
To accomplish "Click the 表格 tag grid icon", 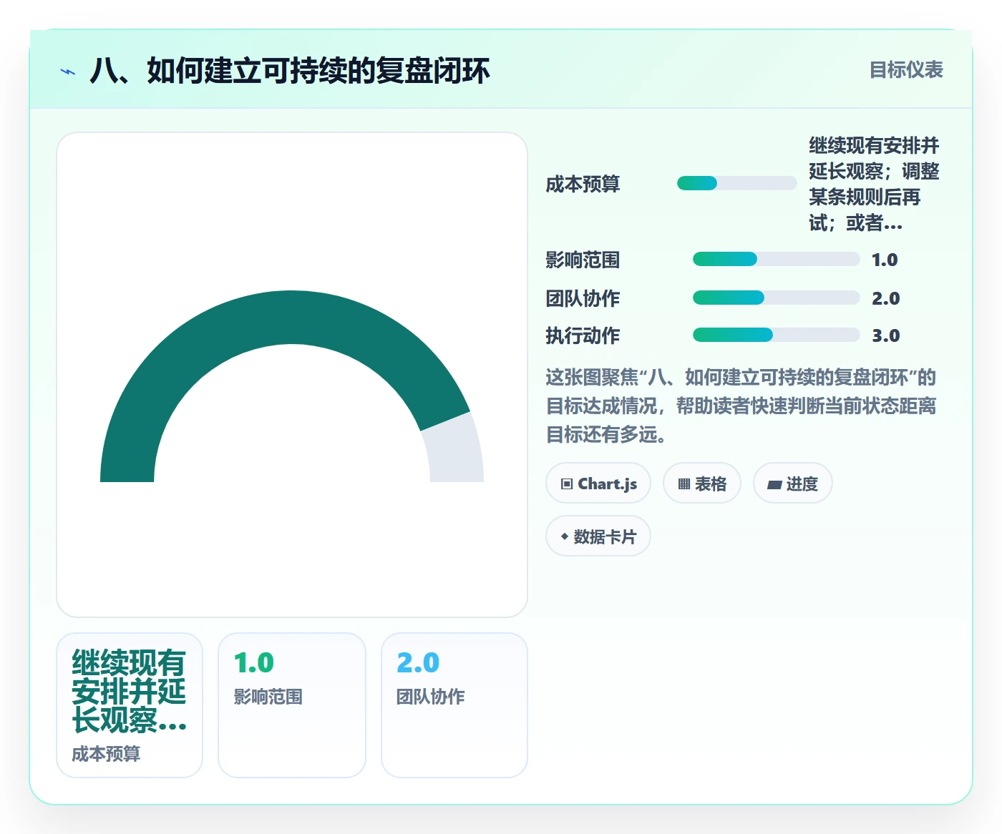I will point(684,484).
